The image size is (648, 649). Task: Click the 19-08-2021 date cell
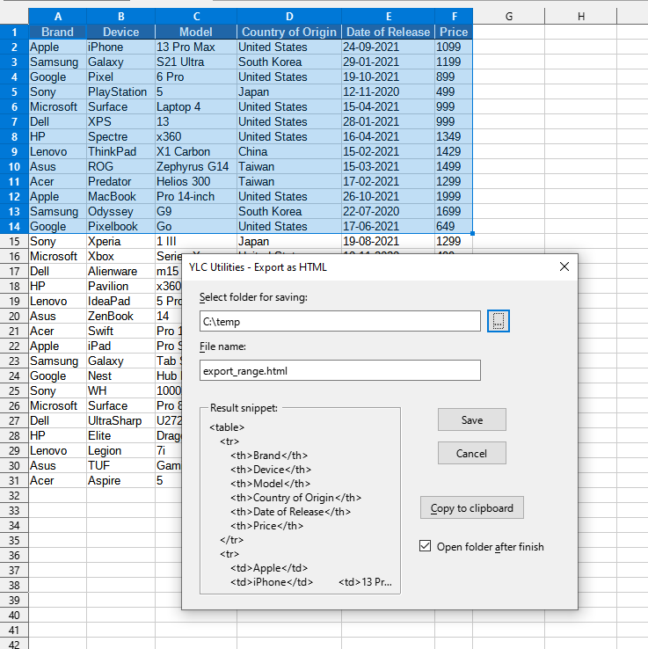(388, 241)
